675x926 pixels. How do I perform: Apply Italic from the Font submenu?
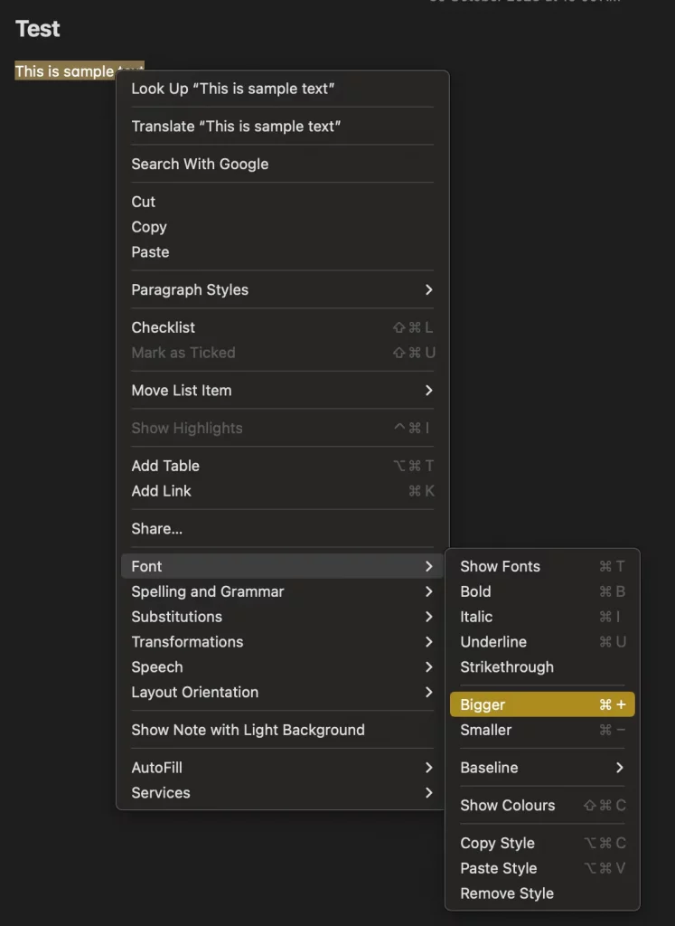coord(542,617)
